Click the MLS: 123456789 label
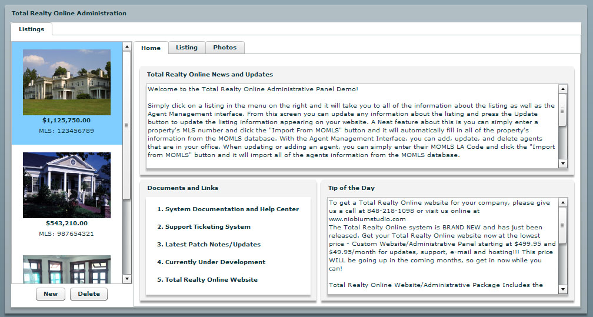This screenshot has width=593, height=317. point(66,131)
